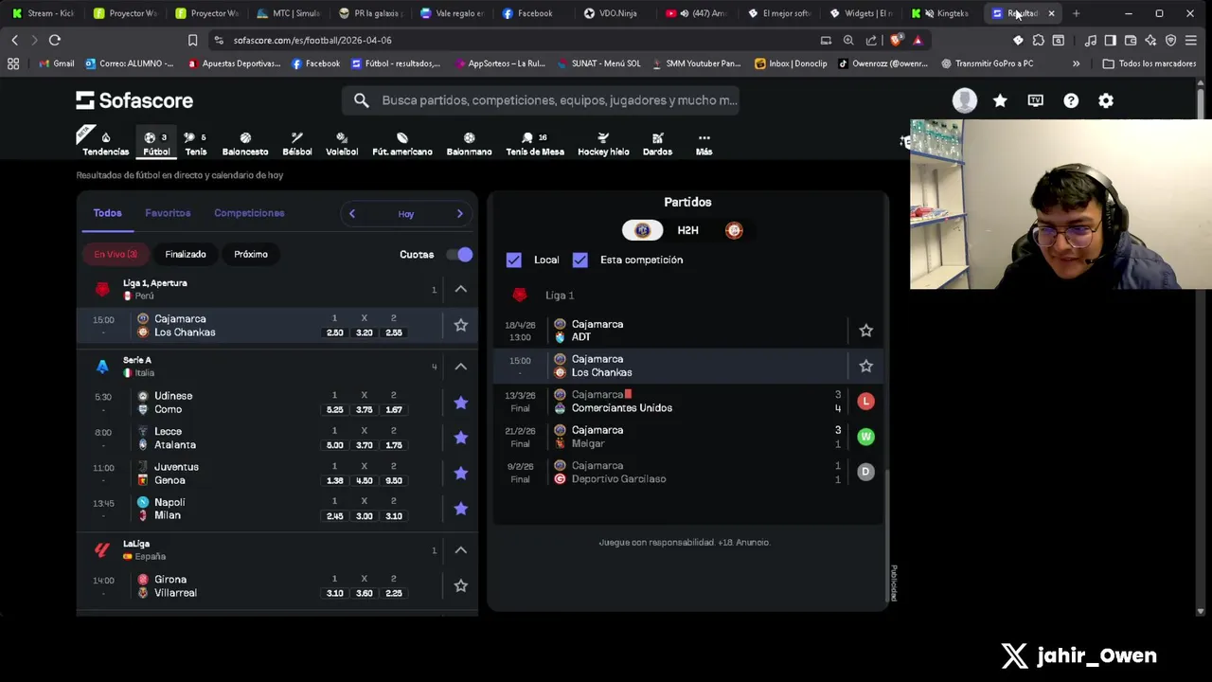Image resolution: width=1212 pixels, height=682 pixels.
Task: Open the Tenis sport category
Action: (195, 144)
